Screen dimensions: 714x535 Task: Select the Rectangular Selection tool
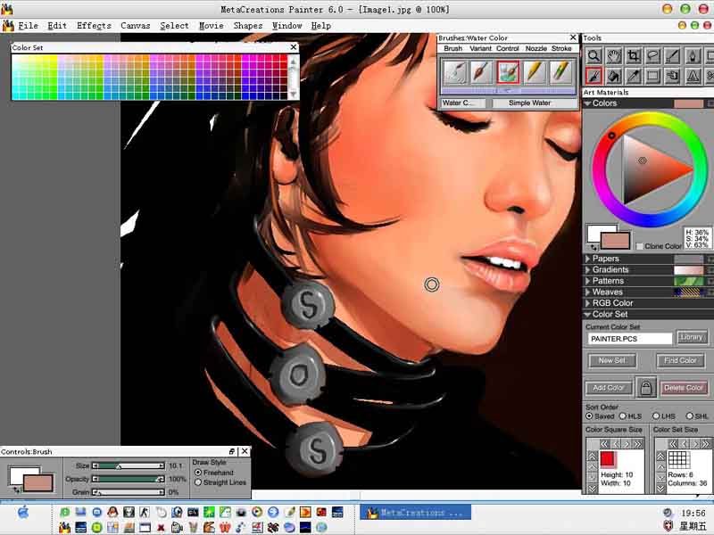(653, 76)
